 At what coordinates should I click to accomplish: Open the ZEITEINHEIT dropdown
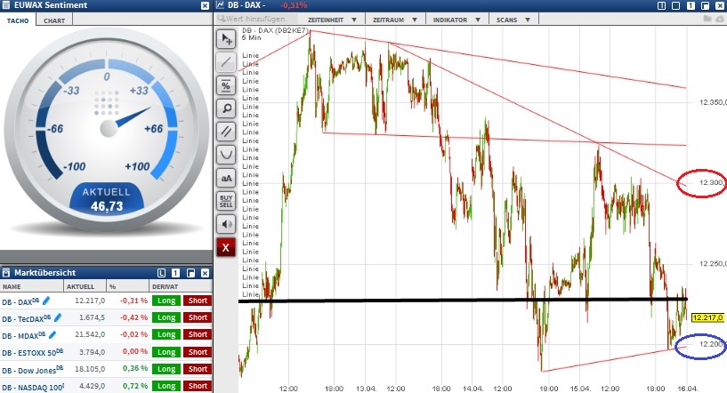point(332,20)
